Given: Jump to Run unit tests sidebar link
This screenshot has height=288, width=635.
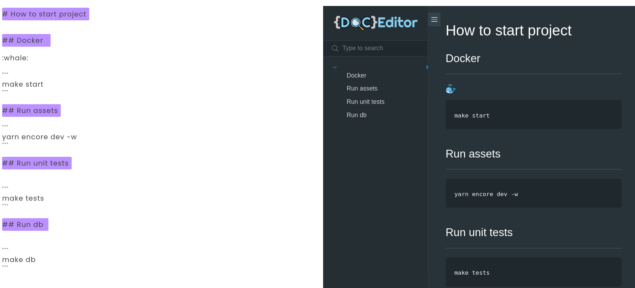Looking at the screenshot, I should coord(365,102).
